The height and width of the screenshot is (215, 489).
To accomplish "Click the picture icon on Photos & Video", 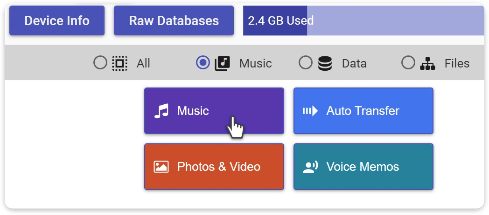I will coord(161,167).
